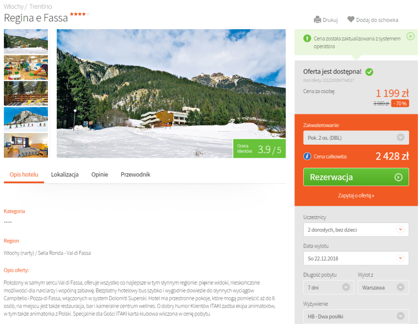Click the four-star hotel rating icon
This screenshot has height=324, width=419.
click(x=79, y=14)
